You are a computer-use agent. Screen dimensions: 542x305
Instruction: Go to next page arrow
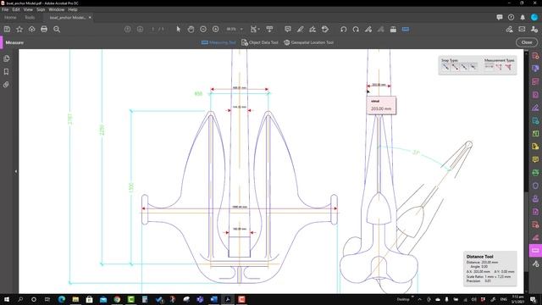(x=140, y=30)
